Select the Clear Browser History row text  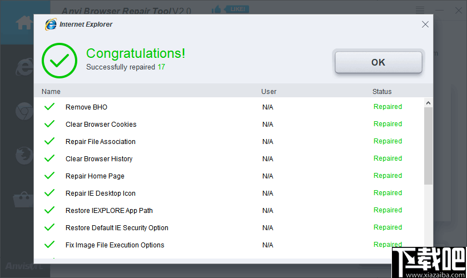(99, 159)
